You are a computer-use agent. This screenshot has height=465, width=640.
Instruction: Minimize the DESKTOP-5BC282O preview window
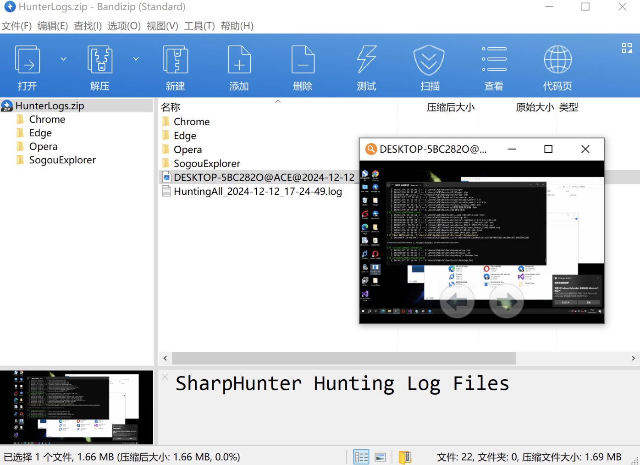click(512, 149)
